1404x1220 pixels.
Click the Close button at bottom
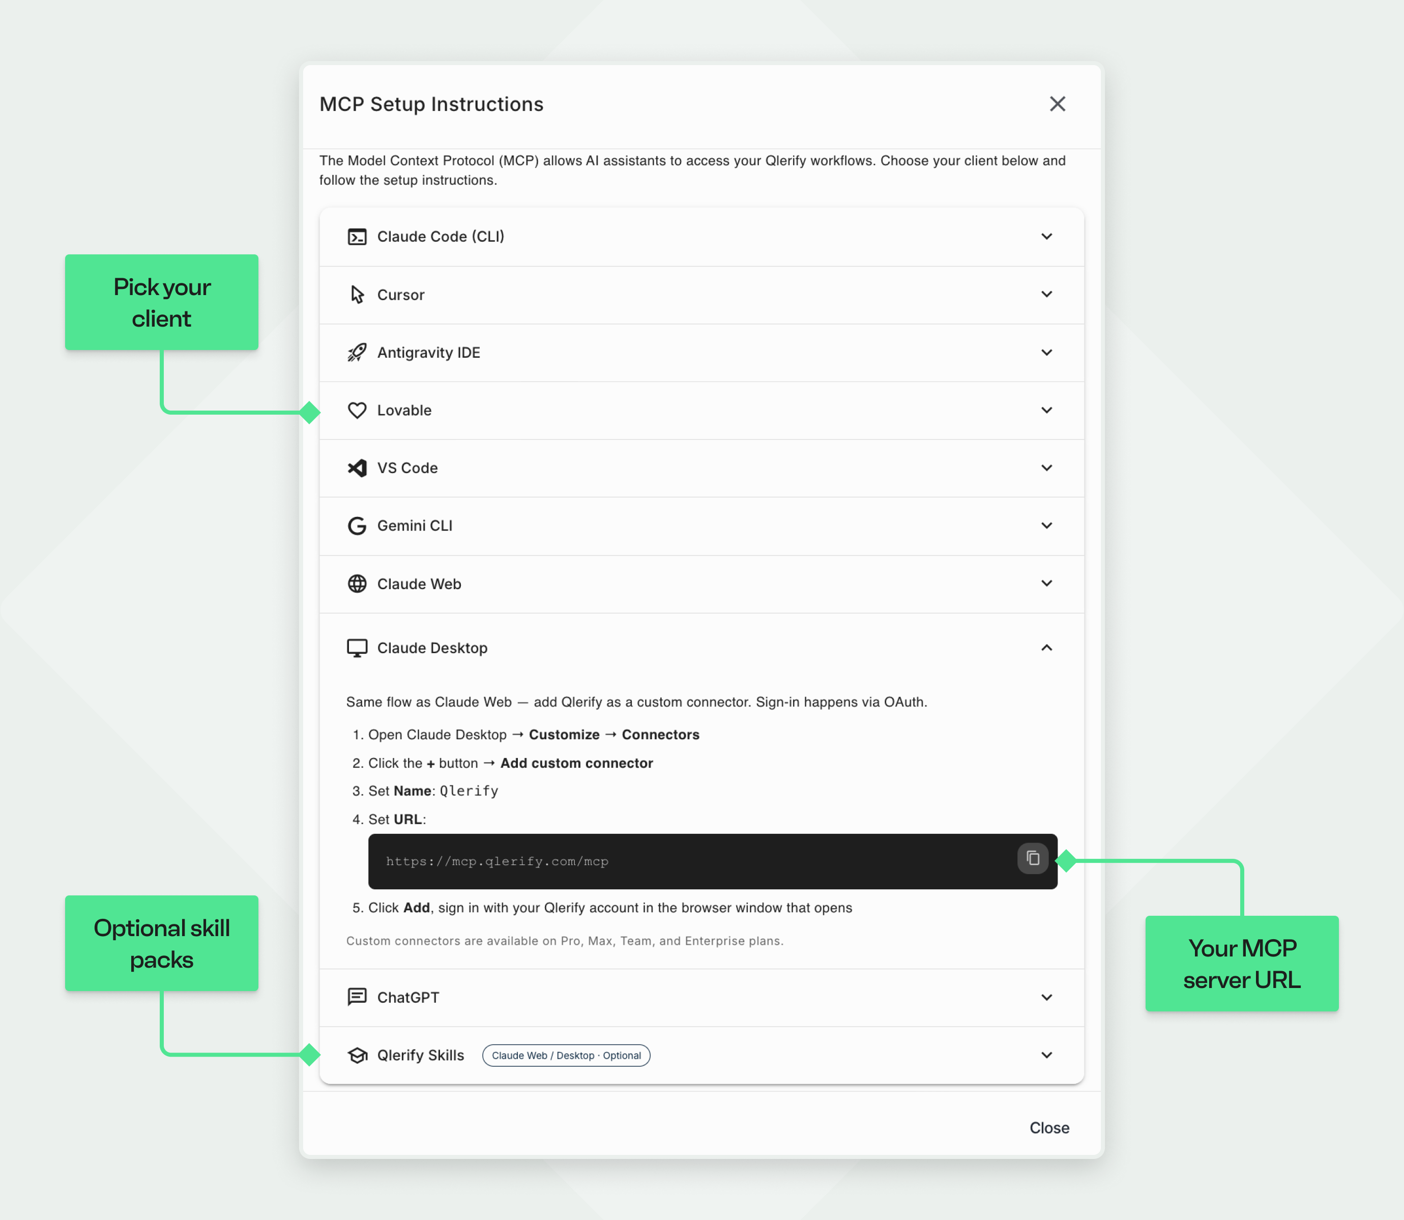click(x=1049, y=1127)
